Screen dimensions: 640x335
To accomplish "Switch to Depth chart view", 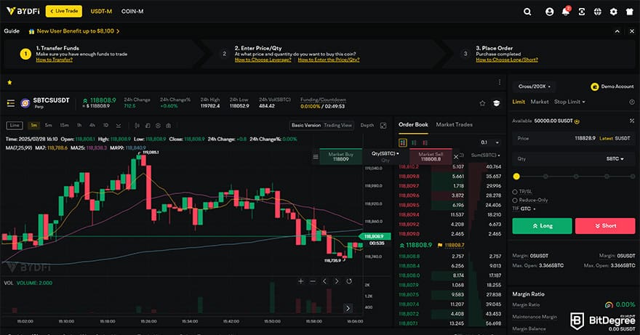I will (x=367, y=125).
